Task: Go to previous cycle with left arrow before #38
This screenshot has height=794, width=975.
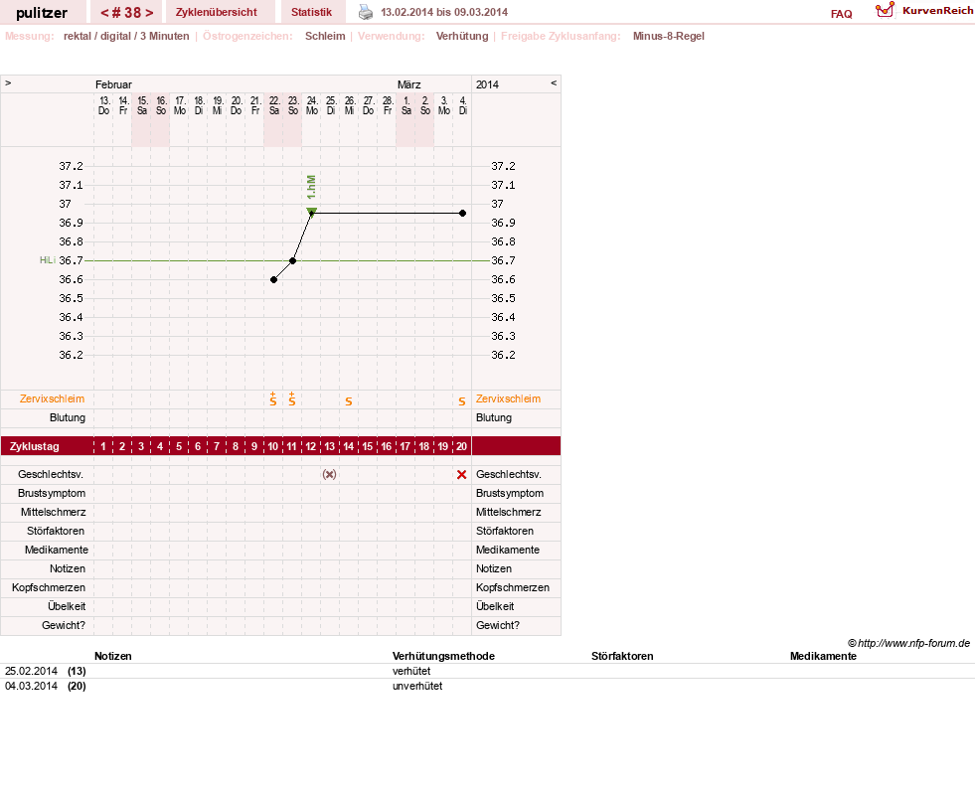Action: (104, 13)
